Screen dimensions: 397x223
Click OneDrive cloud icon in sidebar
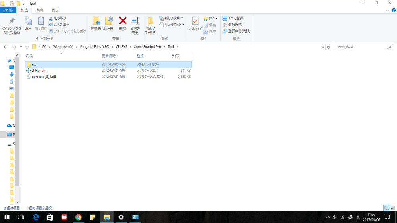click(10, 125)
